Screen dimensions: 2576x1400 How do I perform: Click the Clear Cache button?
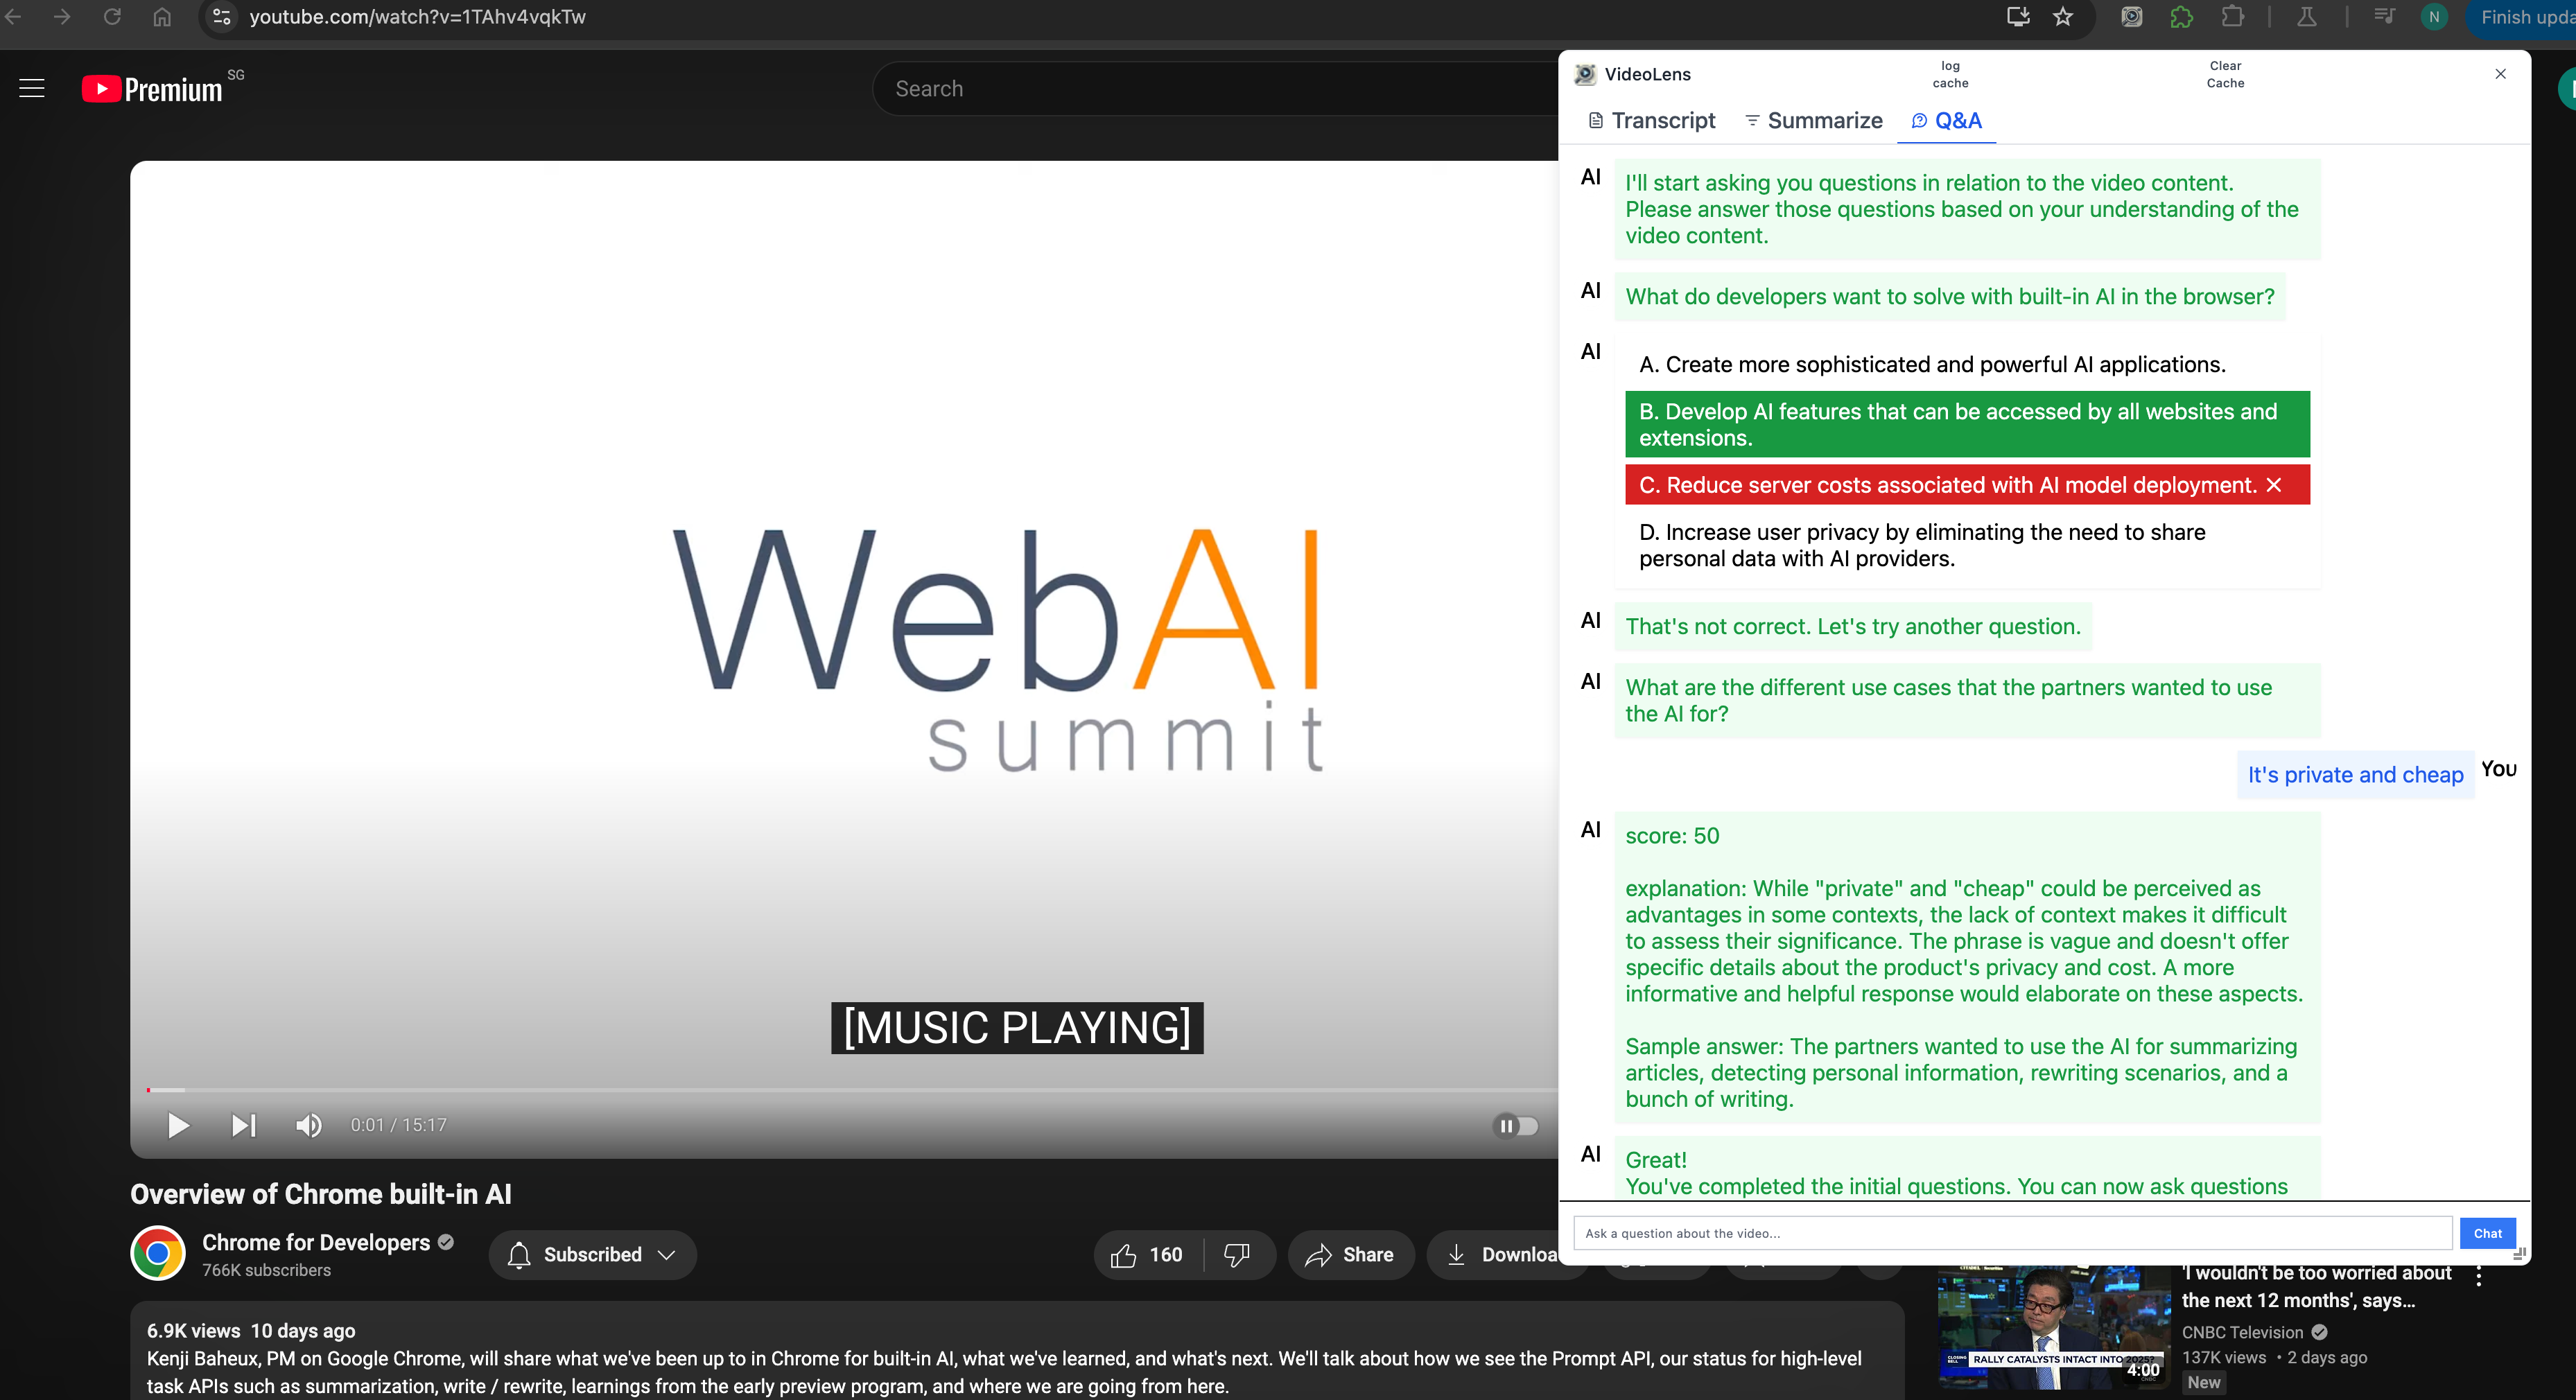tap(2225, 74)
